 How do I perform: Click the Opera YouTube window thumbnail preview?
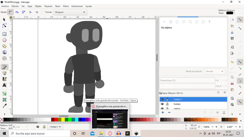click(x=110, y=119)
